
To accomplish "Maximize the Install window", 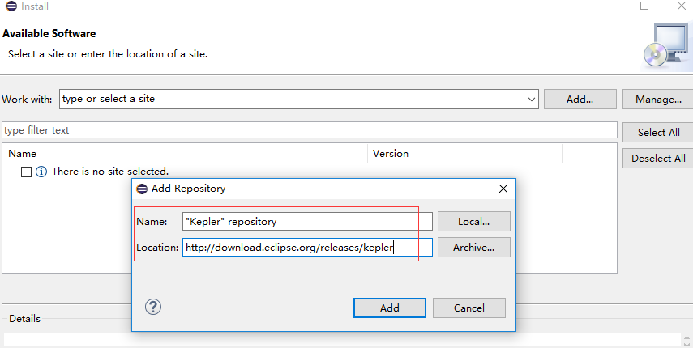I will [x=644, y=6].
